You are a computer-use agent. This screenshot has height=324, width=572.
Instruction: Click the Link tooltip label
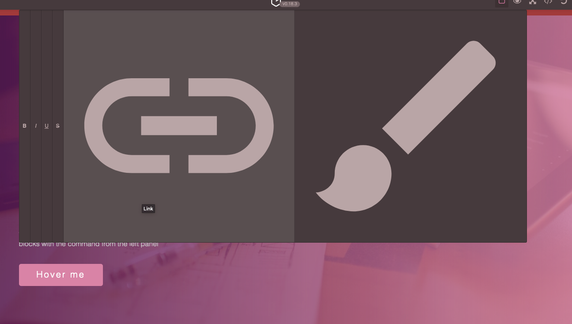[148, 208]
